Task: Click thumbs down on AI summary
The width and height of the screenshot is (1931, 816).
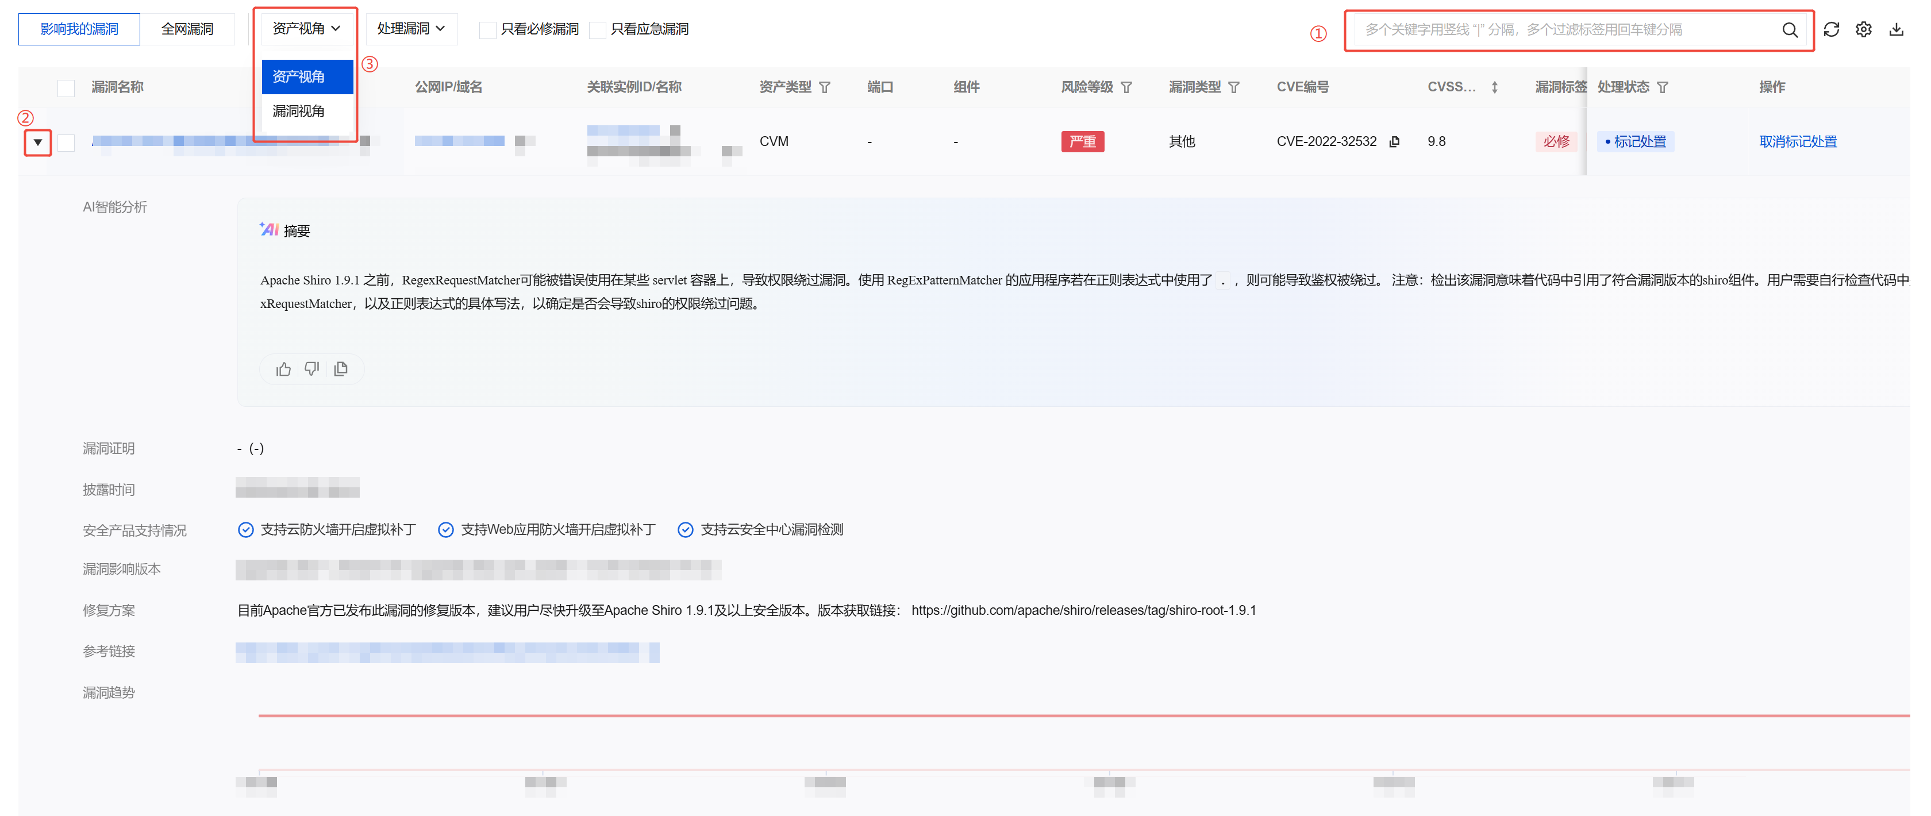Action: click(x=312, y=369)
